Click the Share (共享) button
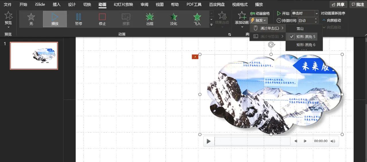Viewport: 367px width, 162px height. coord(338,5)
